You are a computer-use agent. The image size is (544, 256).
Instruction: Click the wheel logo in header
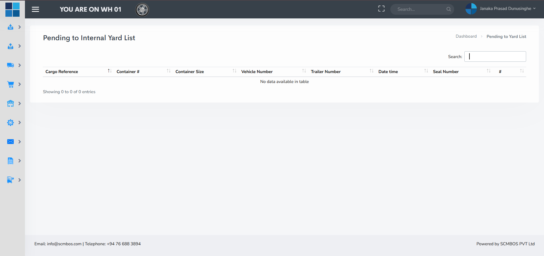pyautogui.click(x=142, y=10)
